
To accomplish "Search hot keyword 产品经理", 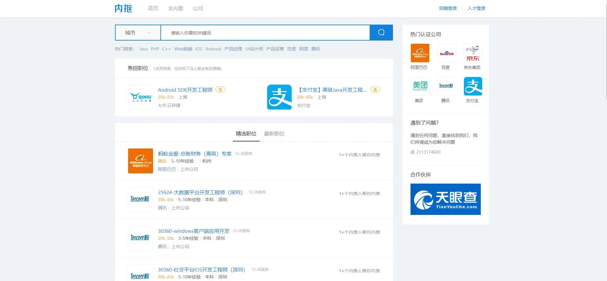I will (233, 49).
